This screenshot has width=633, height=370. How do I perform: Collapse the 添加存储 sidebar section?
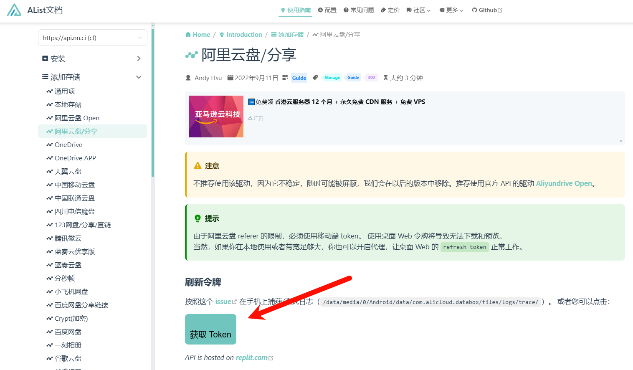(92, 77)
